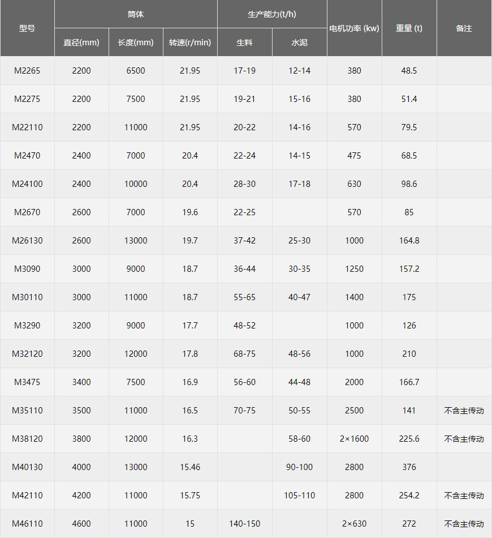Click the 长度(mm) sub-header

coord(136,42)
